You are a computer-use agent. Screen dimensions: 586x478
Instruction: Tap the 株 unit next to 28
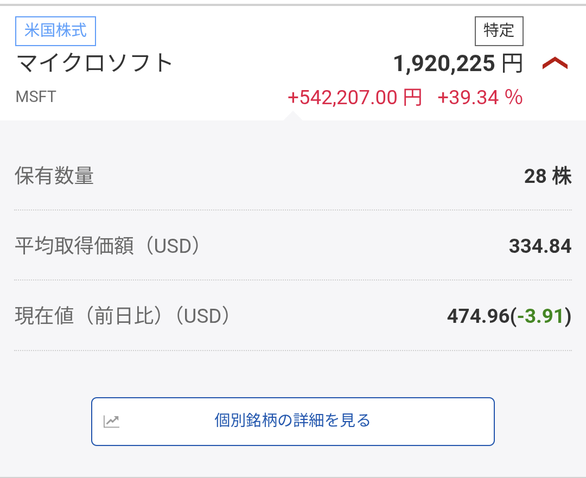[x=562, y=176]
